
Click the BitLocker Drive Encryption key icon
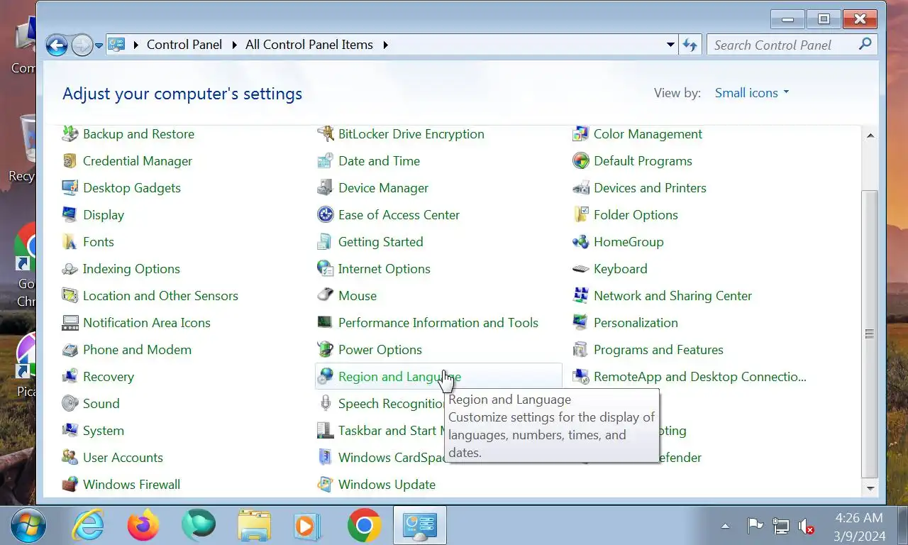pos(325,133)
